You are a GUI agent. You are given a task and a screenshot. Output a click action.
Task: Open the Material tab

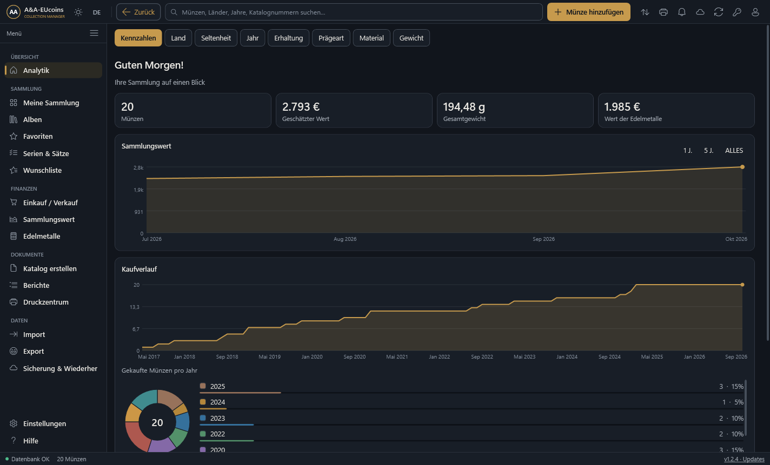tap(371, 38)
